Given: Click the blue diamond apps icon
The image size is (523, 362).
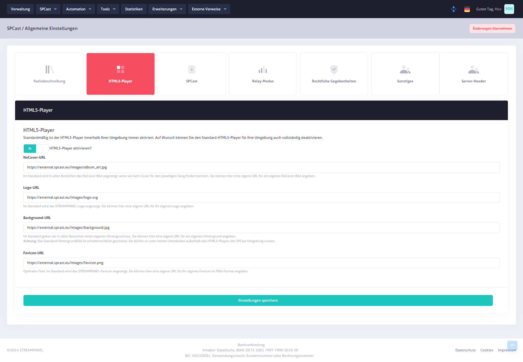Looking at the screenshot, I should pos(454,9).
